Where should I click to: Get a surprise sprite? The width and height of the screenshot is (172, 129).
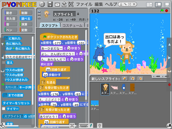coord(140,79)
